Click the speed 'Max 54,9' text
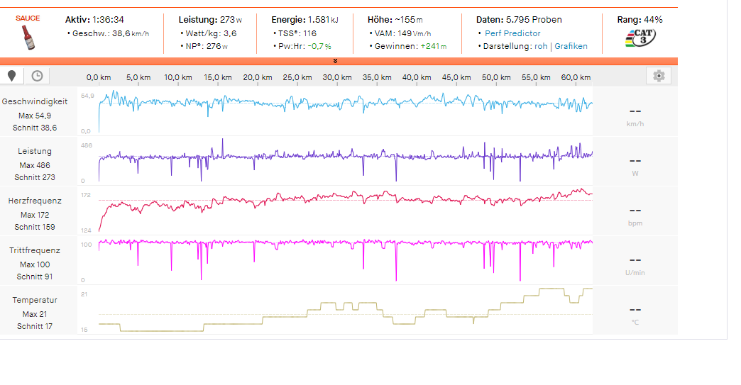Screen dimensions: 741x385 [35, 116]
